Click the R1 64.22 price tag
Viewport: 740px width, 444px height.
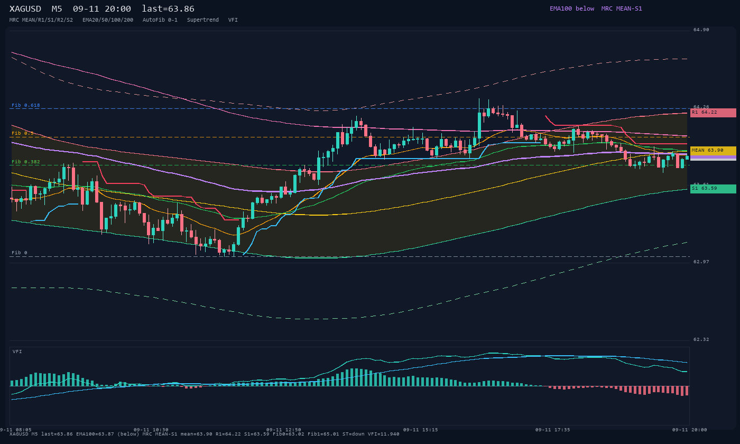[x=713, y=113]
